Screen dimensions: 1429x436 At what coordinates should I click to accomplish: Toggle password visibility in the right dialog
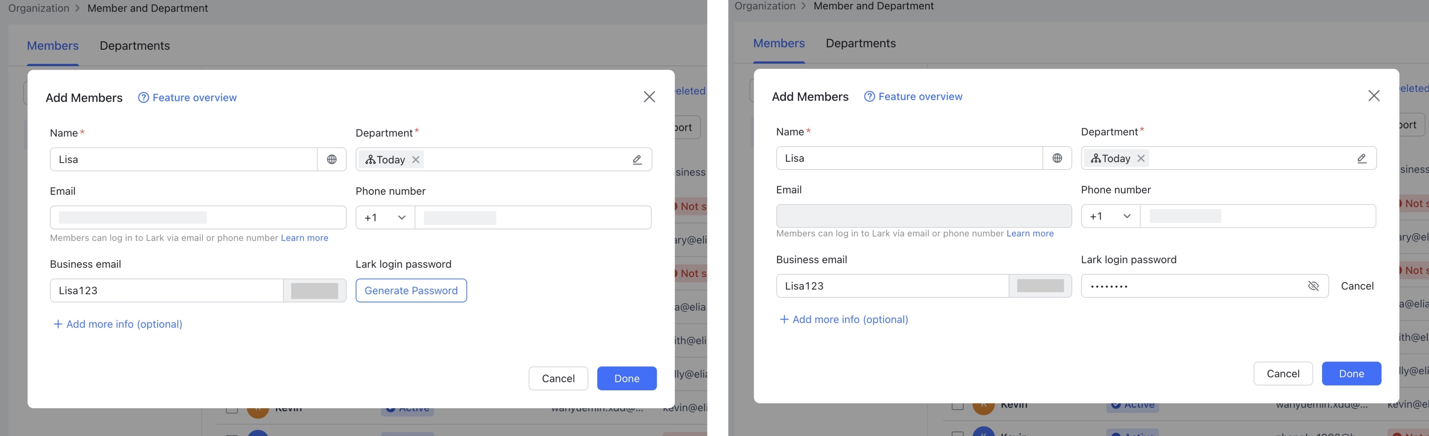pos(1313,286)
